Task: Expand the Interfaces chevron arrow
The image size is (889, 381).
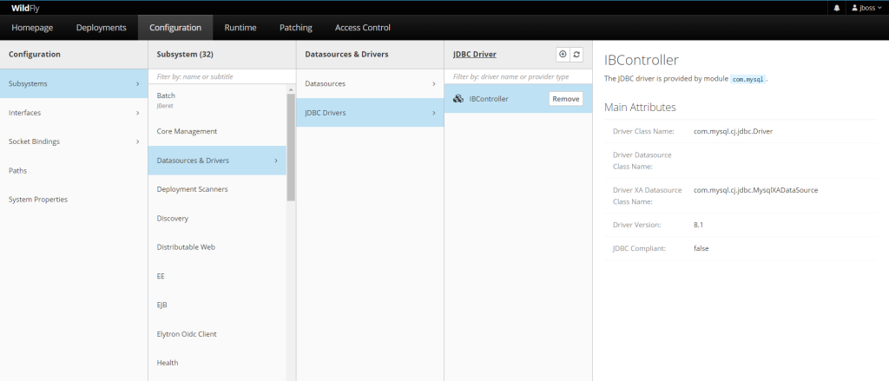Action: click(x=138, y=113)
